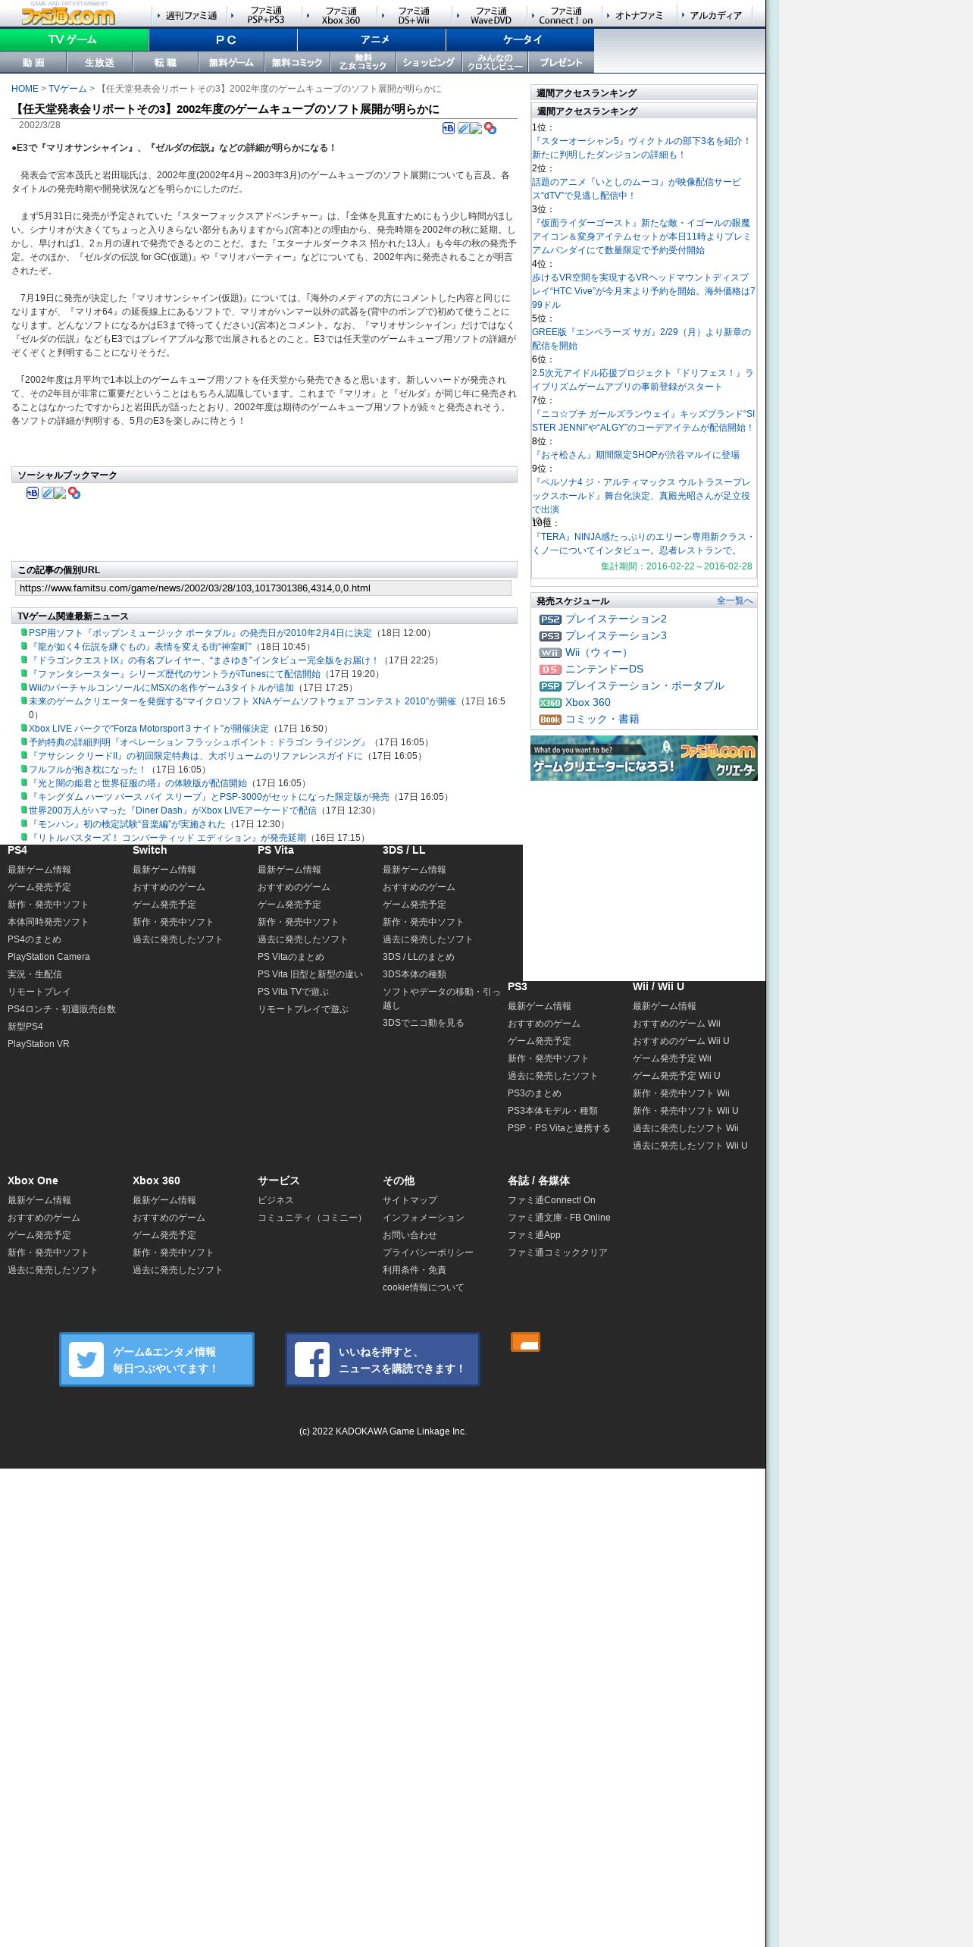This screenshot has width=973, height=1947.
Task: Open the ニンテンドーDS schedule link
Action: (x=604, y=669)
